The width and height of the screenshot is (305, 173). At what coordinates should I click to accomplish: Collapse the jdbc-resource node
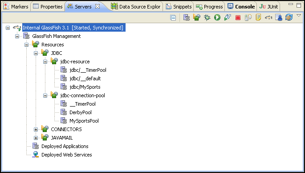[45, 62]
